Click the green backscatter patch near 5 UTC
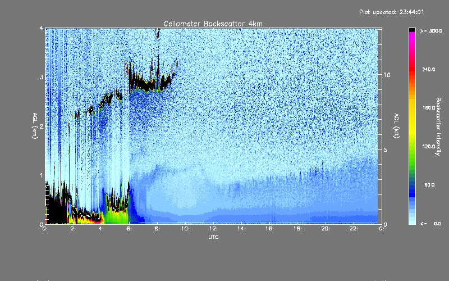 click(116, 217)
